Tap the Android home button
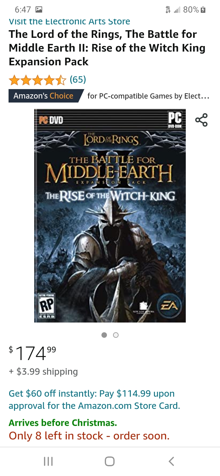 point(110,461)
